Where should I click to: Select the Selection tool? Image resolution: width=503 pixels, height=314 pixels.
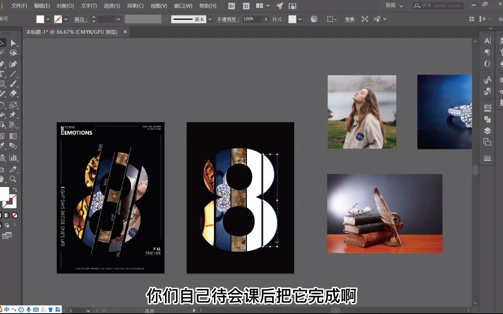coord(2,43)
